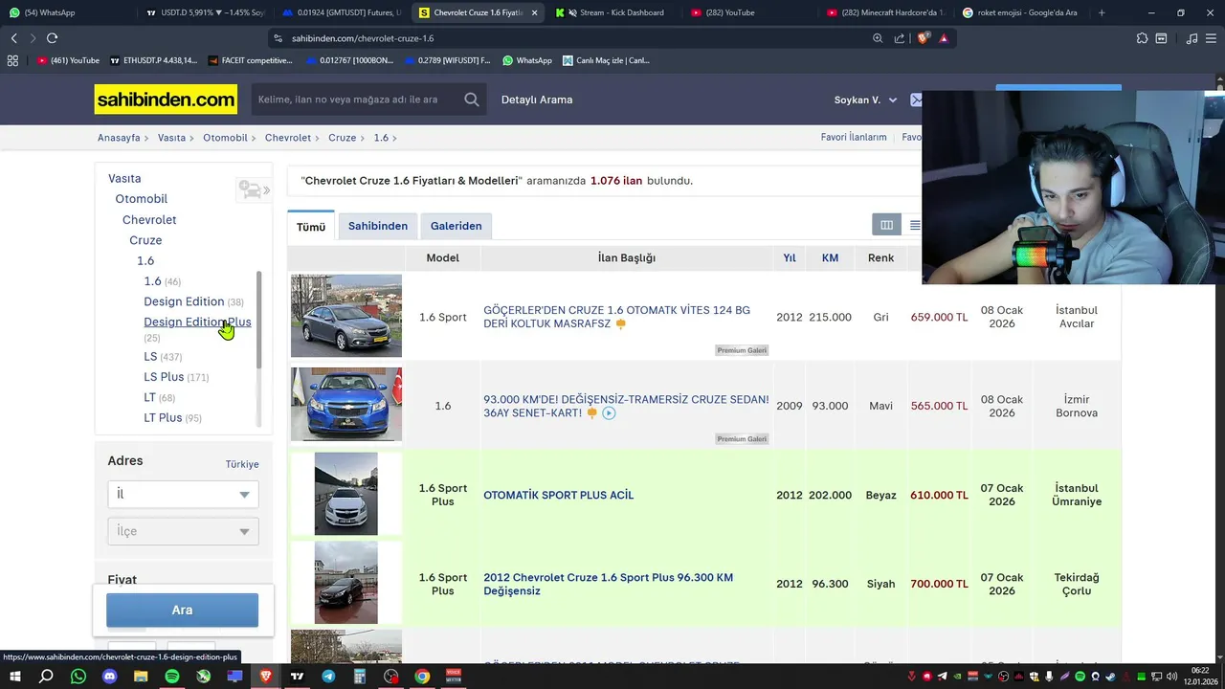This screenshot has width=1225, height=689.
Task: Open the İlçe district dropdown
Action: [x=183, y=531]
